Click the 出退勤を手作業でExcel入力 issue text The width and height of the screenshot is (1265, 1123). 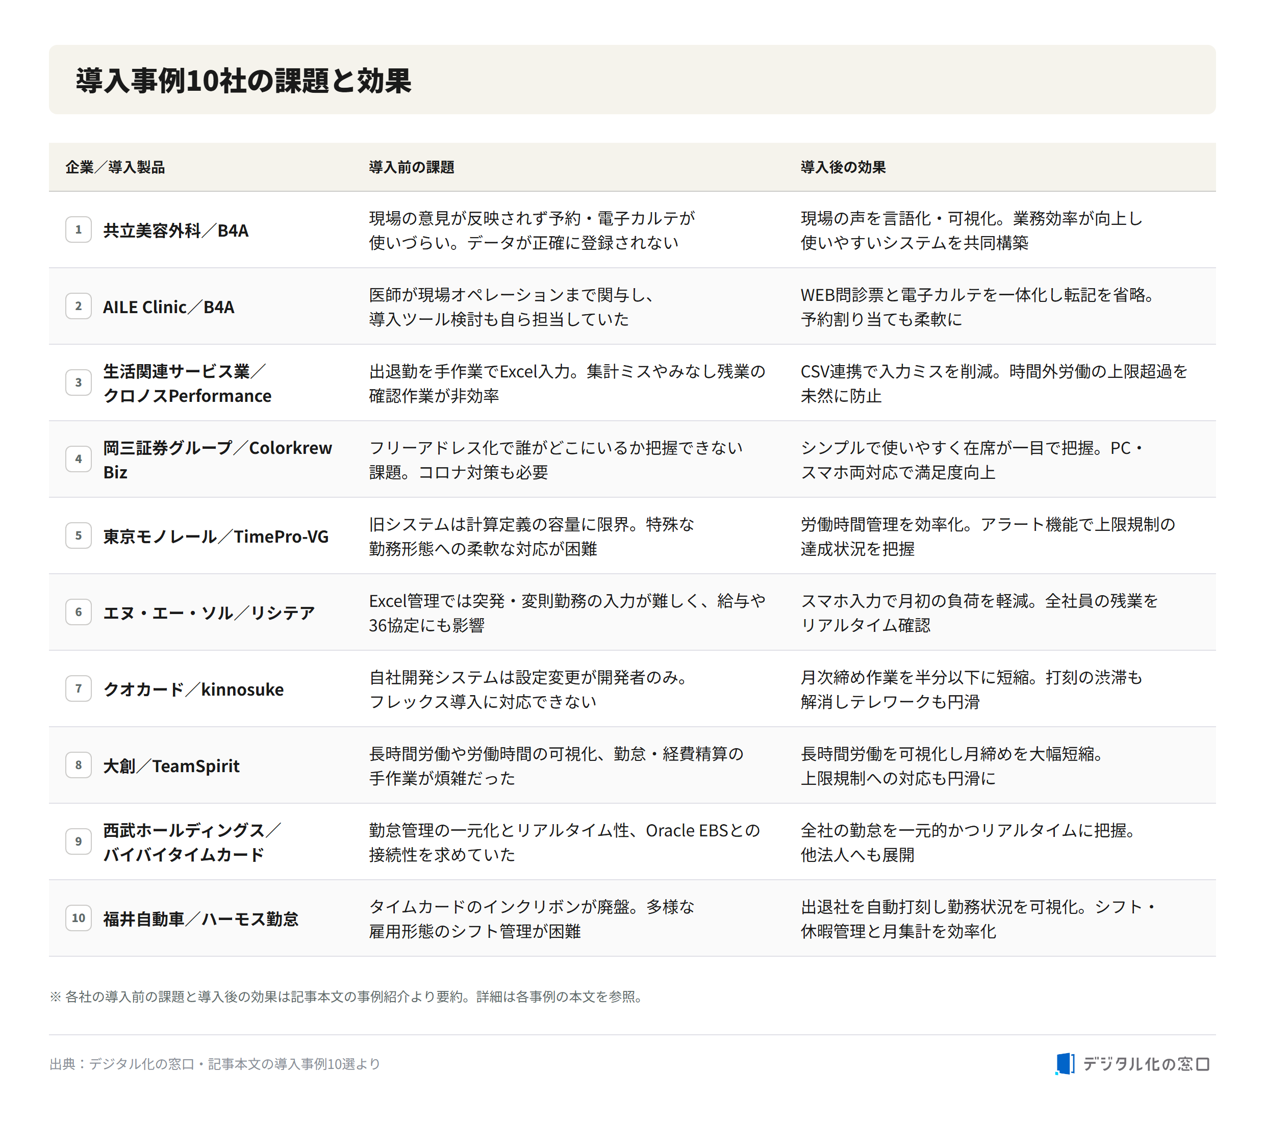(568, 383)
